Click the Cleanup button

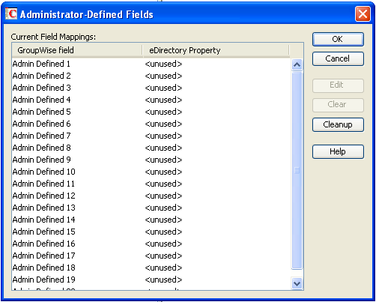(338, 124)
